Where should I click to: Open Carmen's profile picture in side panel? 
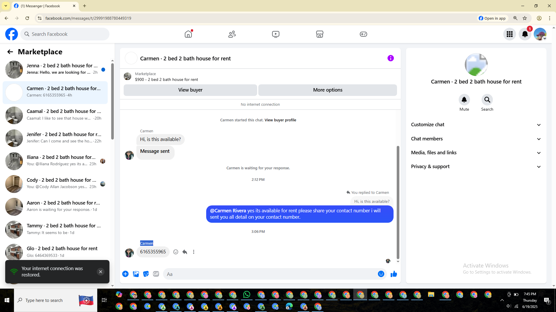[x=476, y=64]
